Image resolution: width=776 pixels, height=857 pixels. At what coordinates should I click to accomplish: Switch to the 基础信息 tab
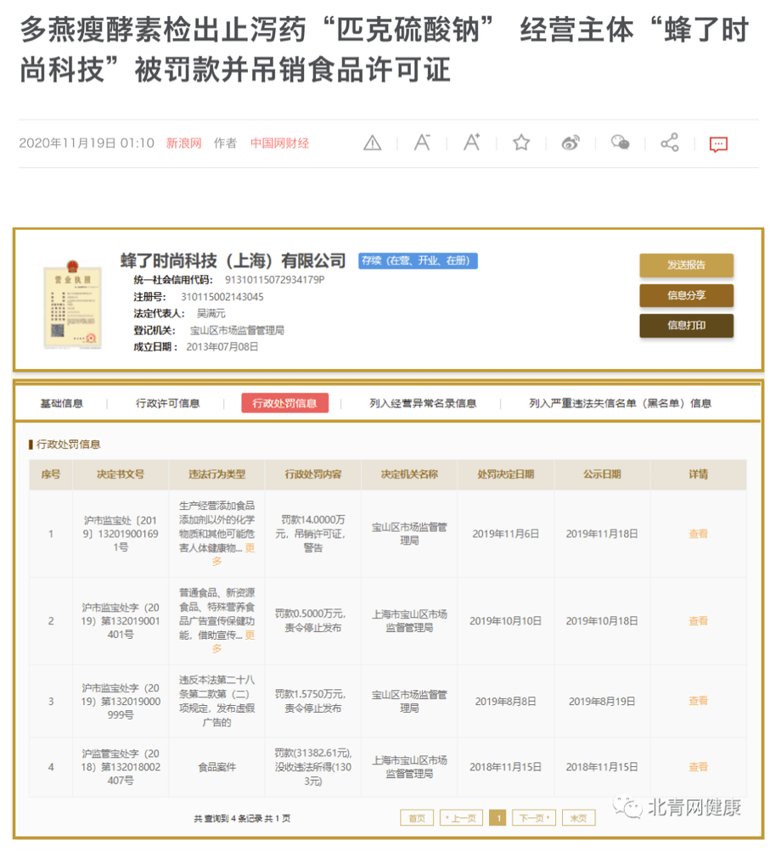pyautogui.click(x=61, y=403)
